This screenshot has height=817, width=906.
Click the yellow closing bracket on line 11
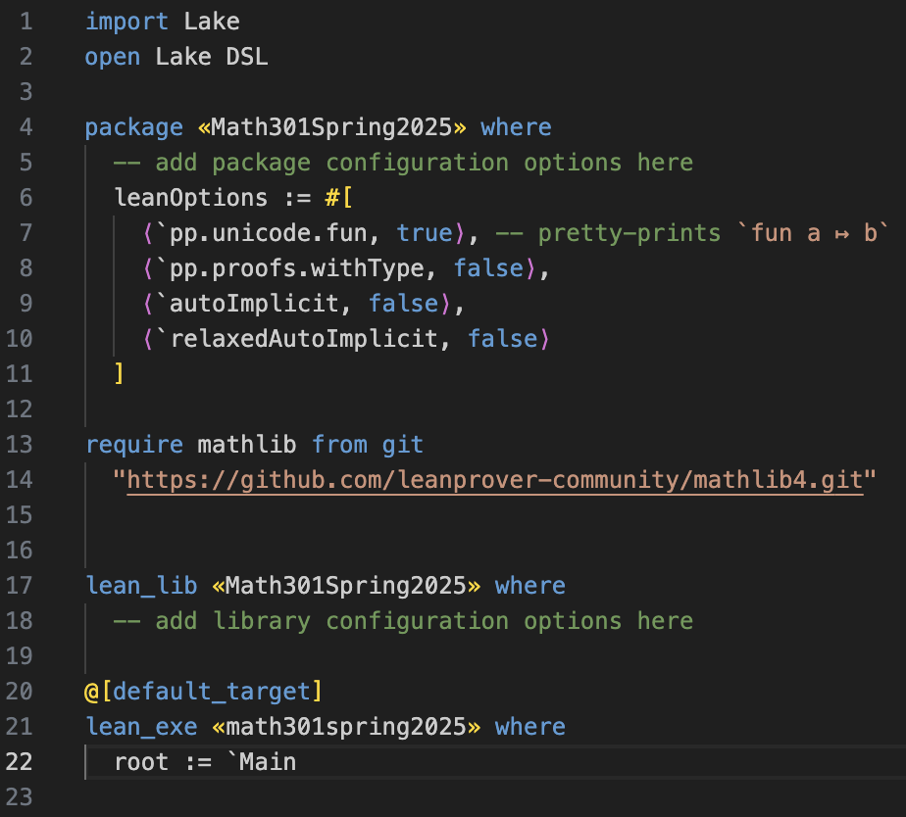(x=119, y=373)
